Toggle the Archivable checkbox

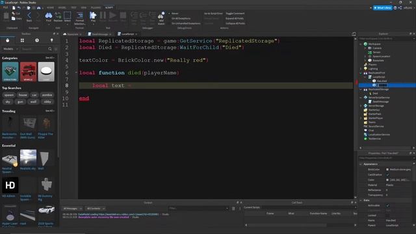pos(387,205)
